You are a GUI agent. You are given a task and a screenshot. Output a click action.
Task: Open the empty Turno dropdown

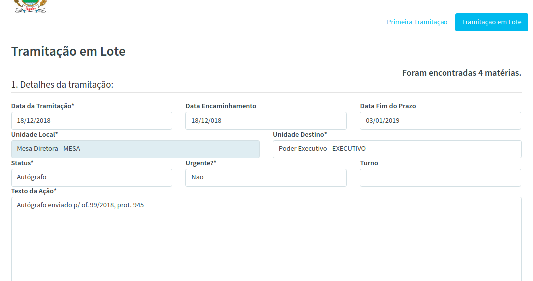tap(441, 177)
